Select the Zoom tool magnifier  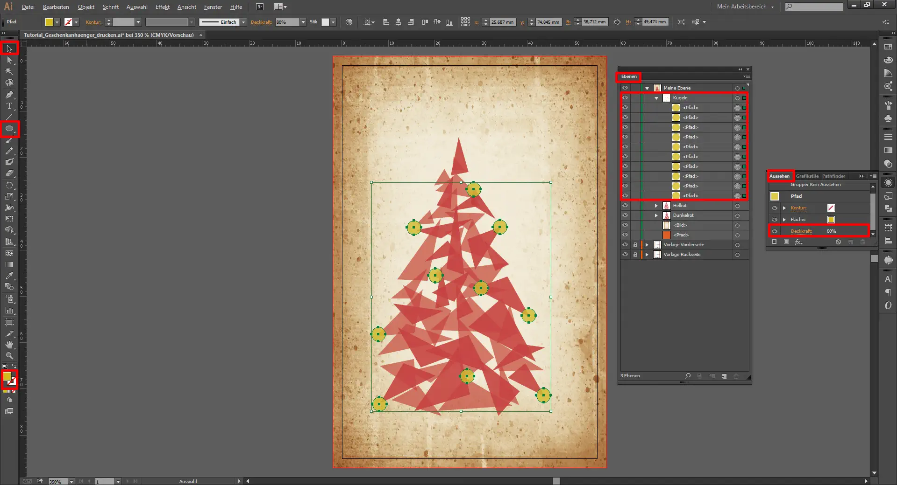[9, 356]
